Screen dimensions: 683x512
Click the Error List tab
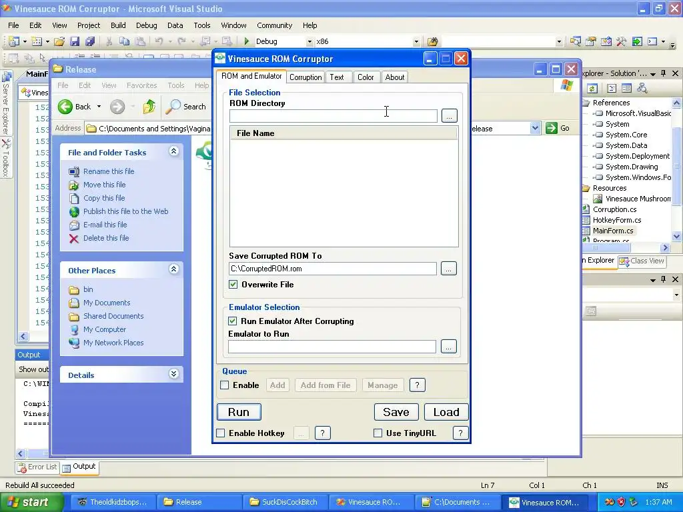click(x=37, y=467)
